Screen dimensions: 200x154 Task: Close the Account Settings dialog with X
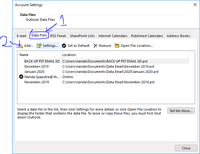pyautogui.click(x=195, y=5)
